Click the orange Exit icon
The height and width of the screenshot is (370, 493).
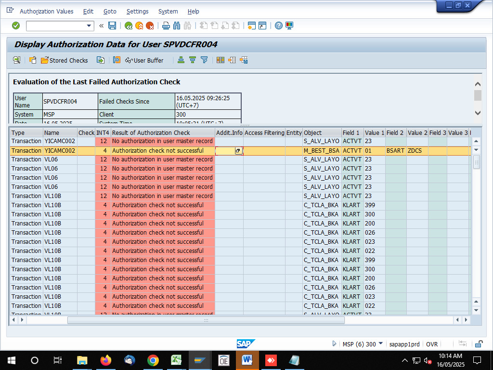[139, 26]
